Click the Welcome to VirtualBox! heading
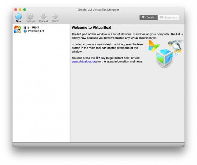The height and width of the screenshot is (165, 197). [x=91, y=27]
